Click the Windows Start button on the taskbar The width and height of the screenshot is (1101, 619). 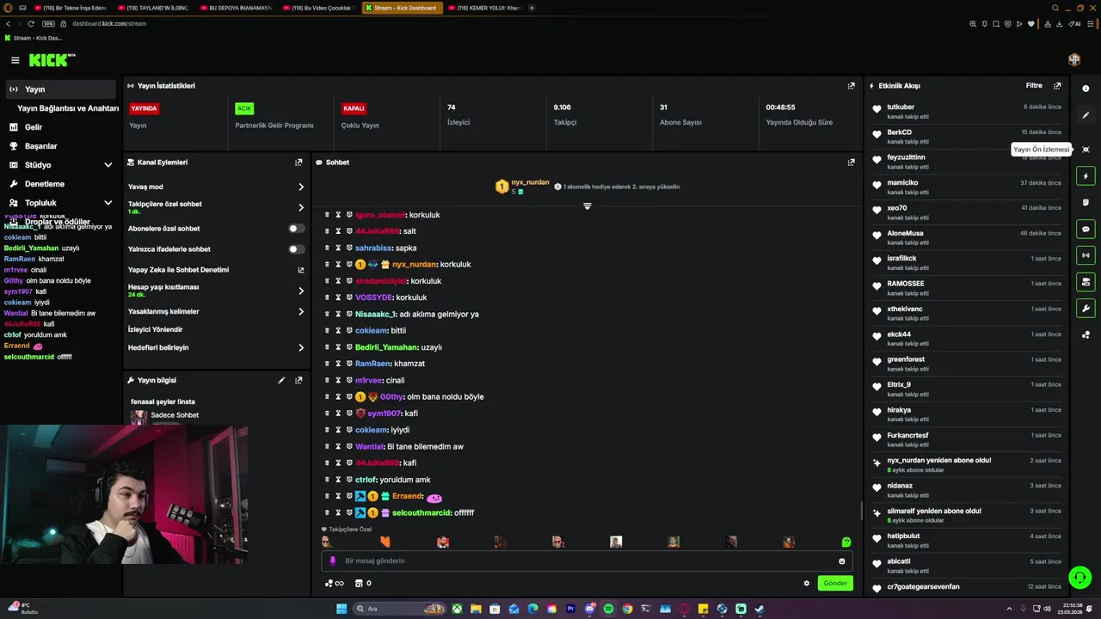pos(341,609)
